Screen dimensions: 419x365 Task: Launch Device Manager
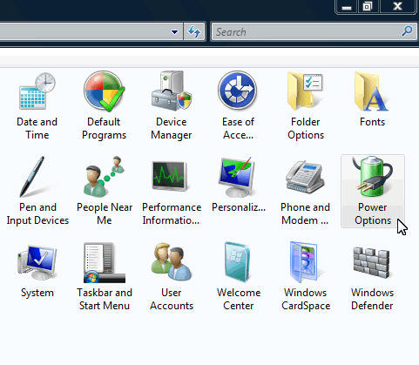point(172,106)
